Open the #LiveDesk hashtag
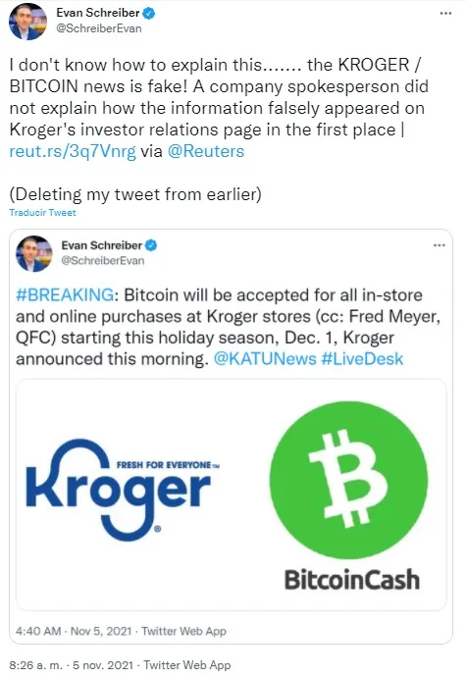Image resolution: width=466 pixels, height=679 pixels. 362,359
